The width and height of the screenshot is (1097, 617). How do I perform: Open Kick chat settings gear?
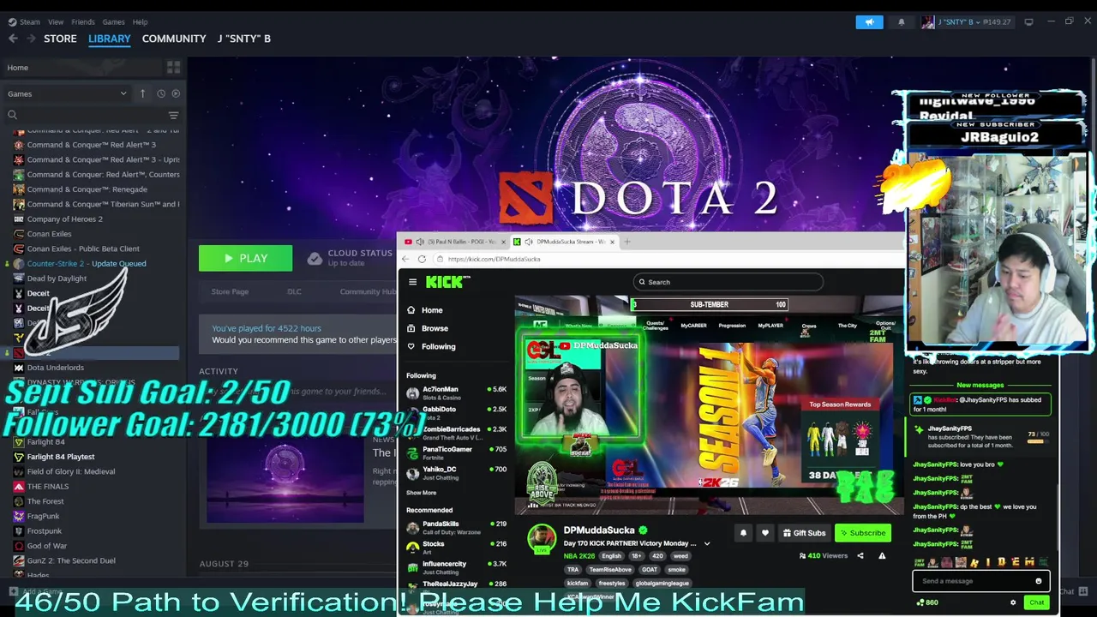tap(1012, 602)
